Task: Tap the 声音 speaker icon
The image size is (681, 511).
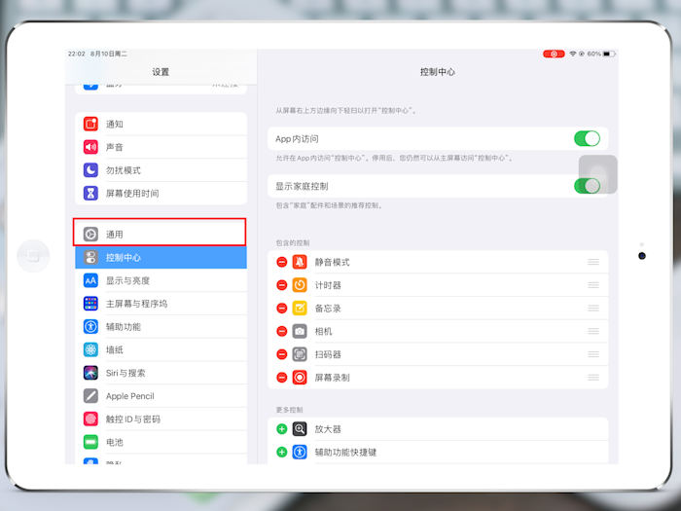Action: pyautogui.click(x=90, y=147)
